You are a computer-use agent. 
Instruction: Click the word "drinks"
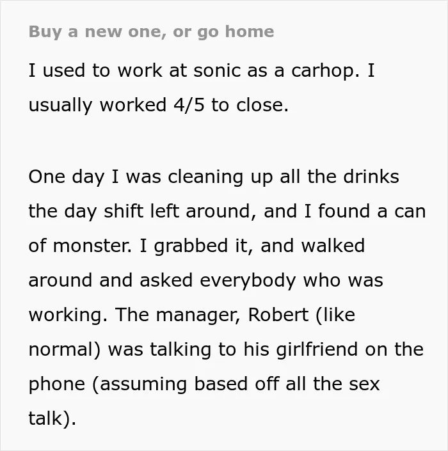tap(371, 177)
